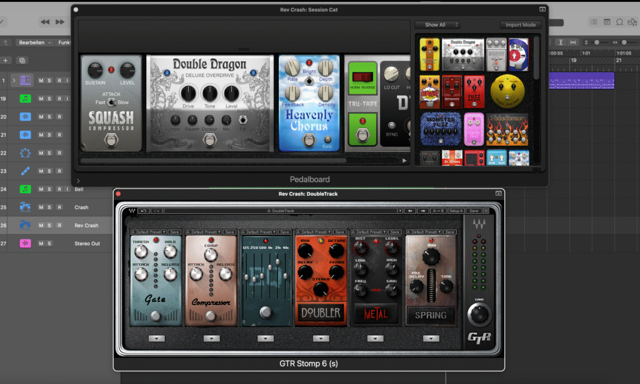Open the A: DoubleTrack preset dropdown

[x=283, y=211]
